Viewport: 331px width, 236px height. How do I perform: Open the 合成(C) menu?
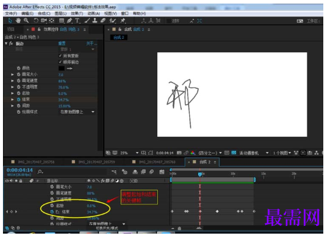pyautogui.click(x=44, y=14)
